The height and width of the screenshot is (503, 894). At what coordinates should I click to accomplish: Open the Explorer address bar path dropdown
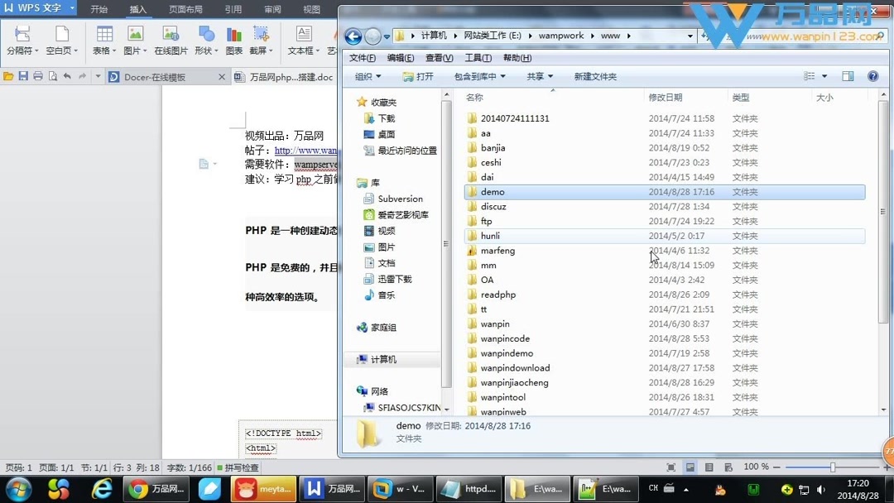pos(690,35)
